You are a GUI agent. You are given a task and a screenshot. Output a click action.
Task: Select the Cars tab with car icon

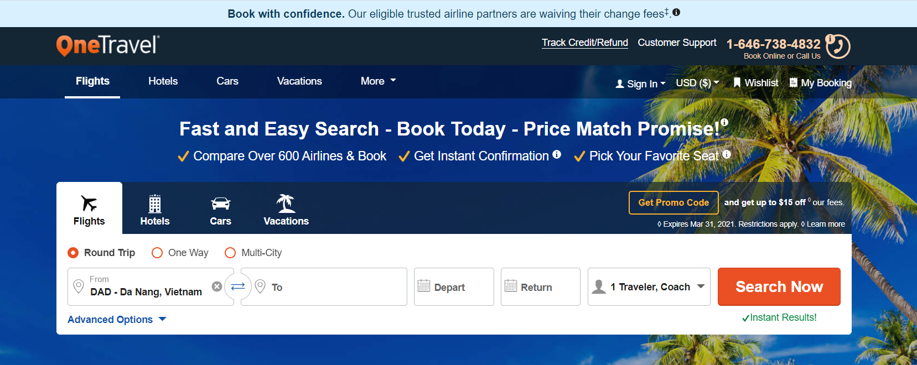pos(220,210)
